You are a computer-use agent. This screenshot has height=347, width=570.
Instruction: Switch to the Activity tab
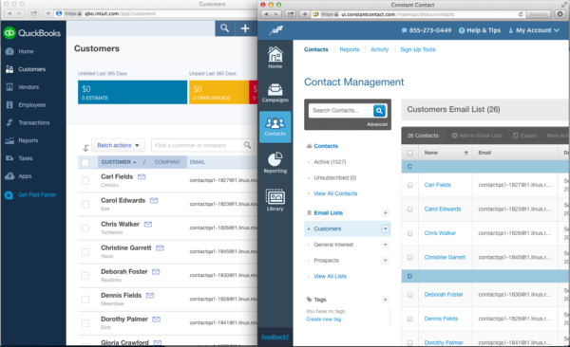[x=379, y=49]
